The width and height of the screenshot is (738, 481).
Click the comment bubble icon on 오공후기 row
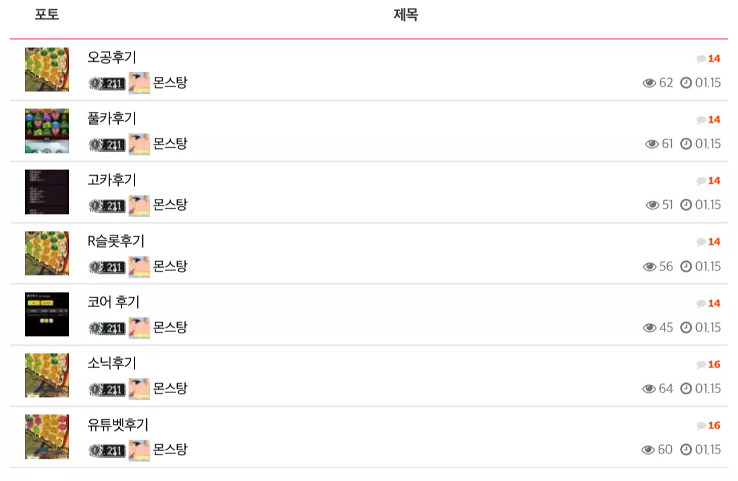click(701, 59)
